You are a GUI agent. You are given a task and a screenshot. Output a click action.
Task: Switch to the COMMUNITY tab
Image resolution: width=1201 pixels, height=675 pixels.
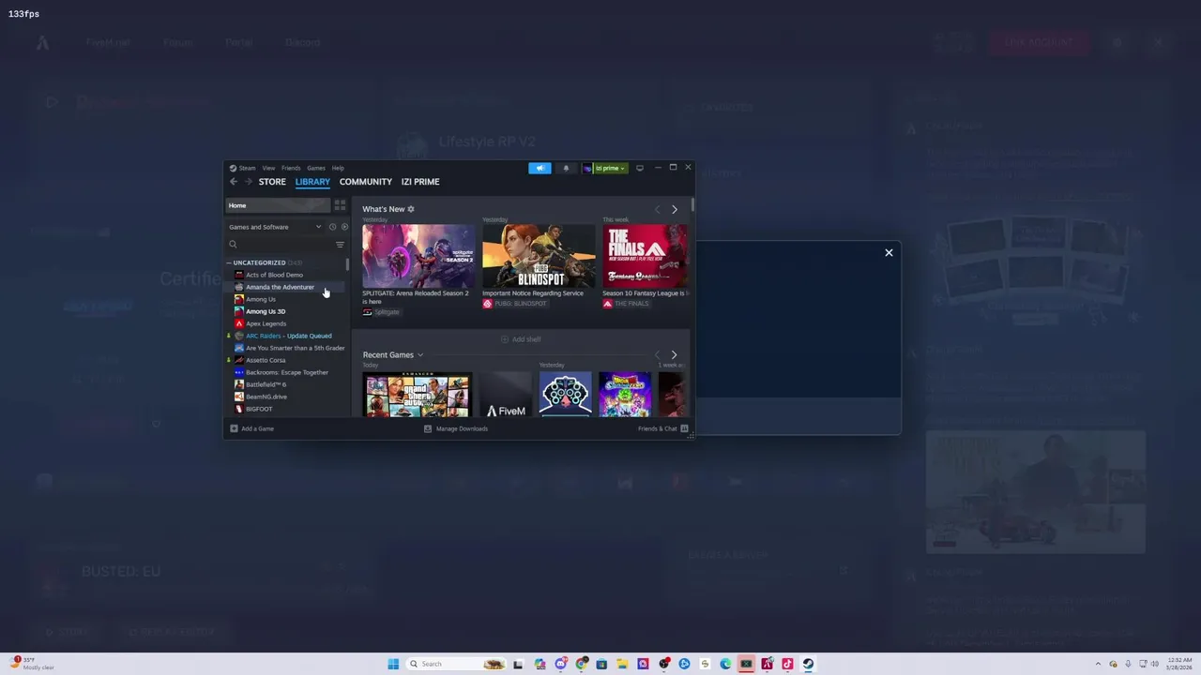point(366,182)
